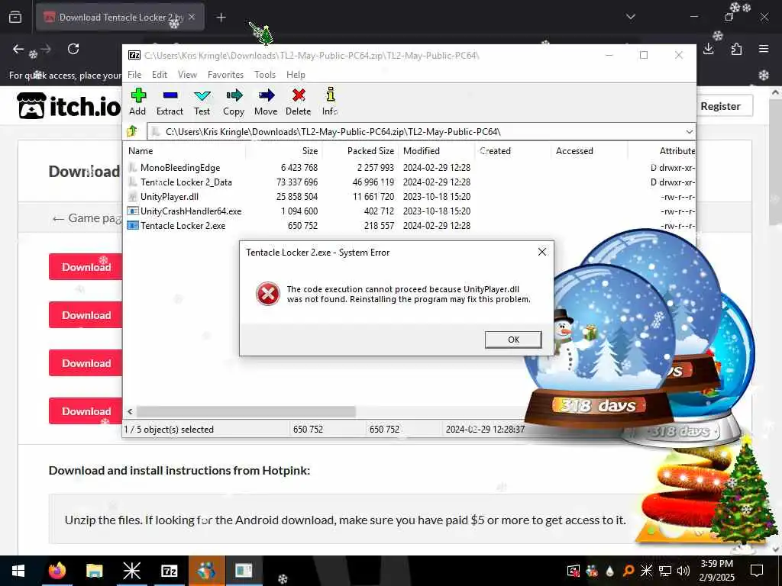This screenshot has width=782, height=586.
Task: Open the list all tabs chevron
Action: tap(631, 17)
